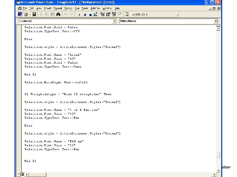Switch to Full Module View button
Viewport: 237px width, 177px height.
pos(22,175)
